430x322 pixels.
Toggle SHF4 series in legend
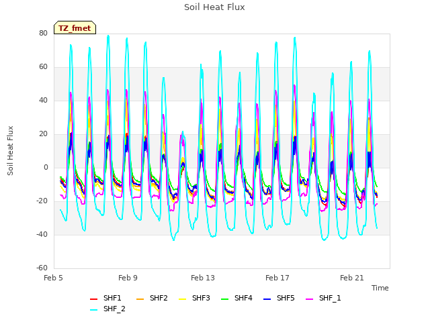236,298
